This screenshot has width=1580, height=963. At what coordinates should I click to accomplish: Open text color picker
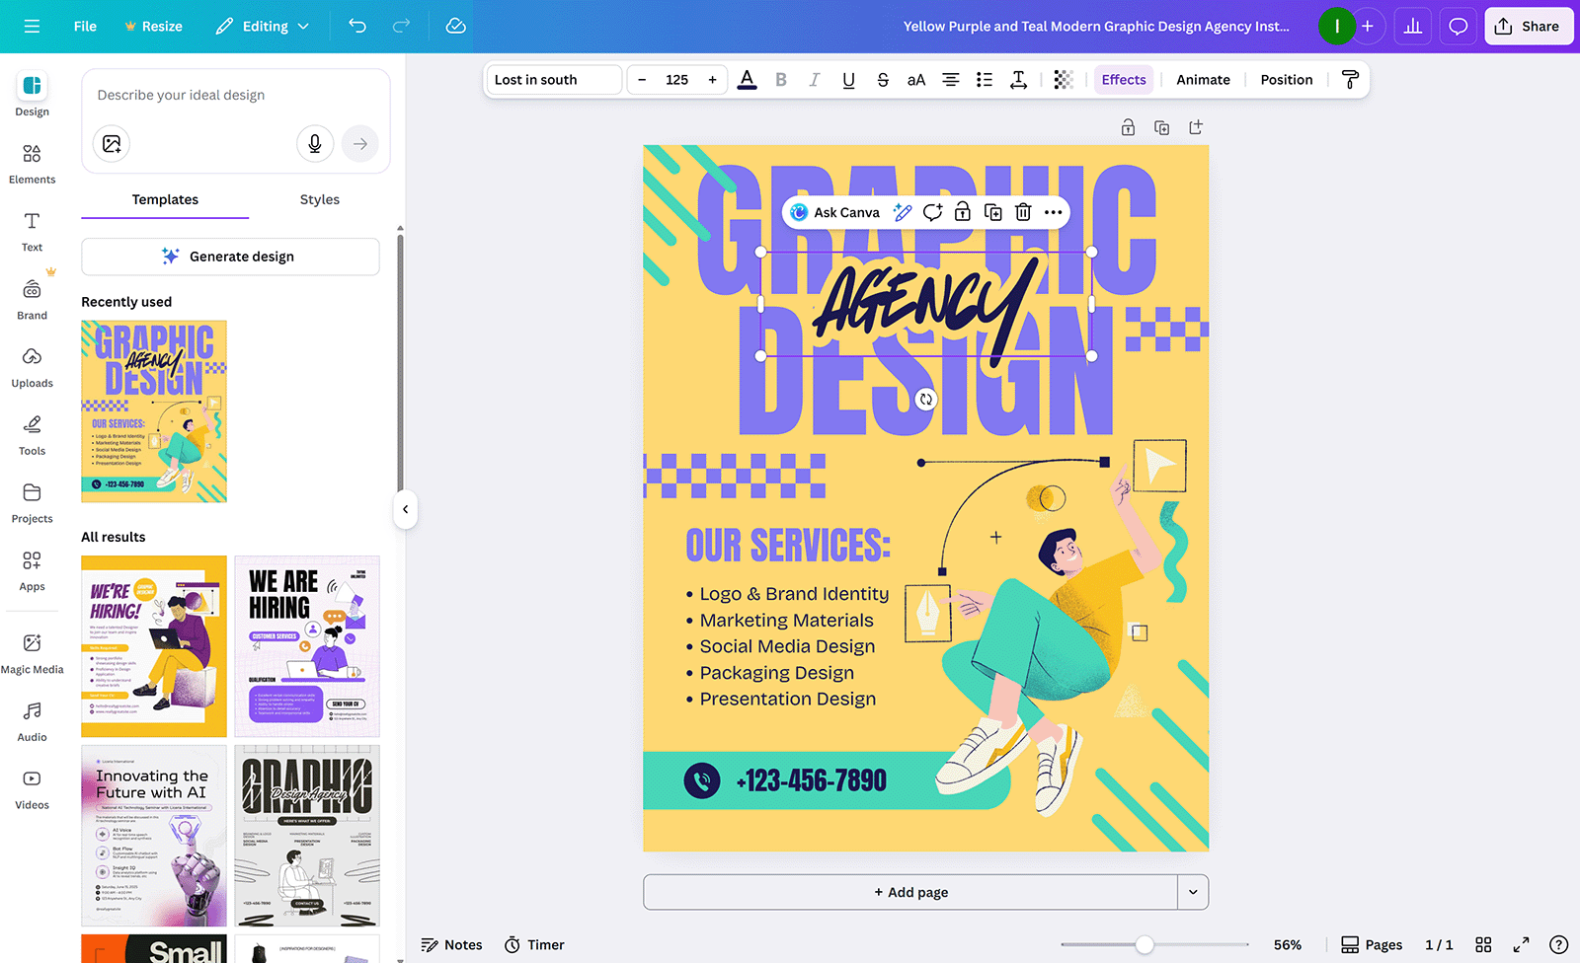[x=748, y=79]
